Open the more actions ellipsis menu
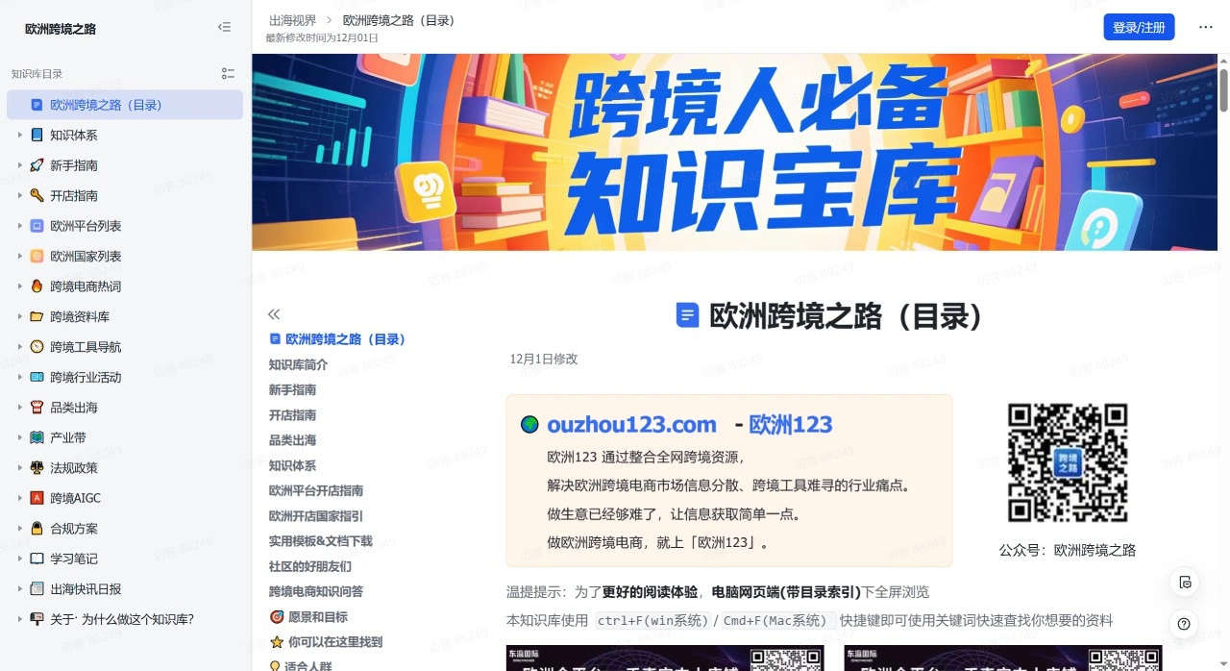The width and height of the screenshot is (1230, 671). (1205, 27)
